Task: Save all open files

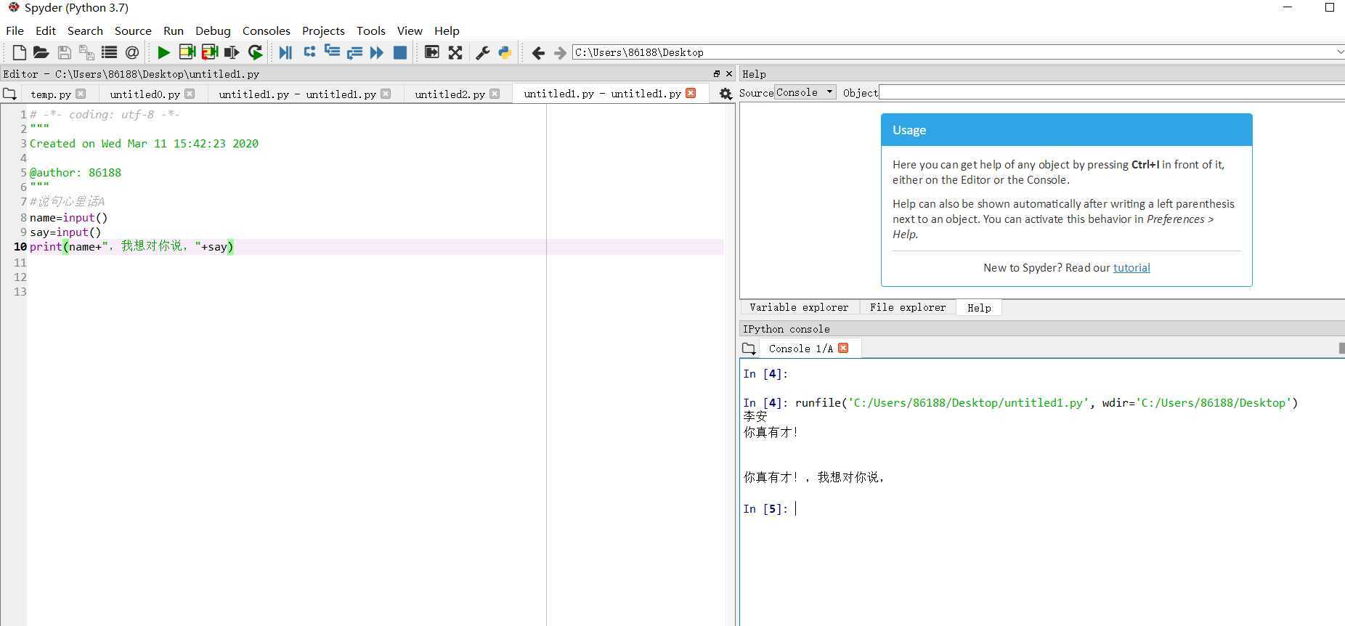Action: click(86, 52)
